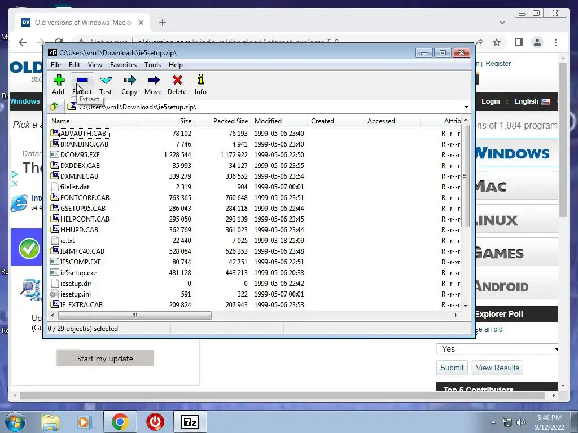Open File Explorer from taskbar
Image resolution: width=578 pixels, height=433 pixels.
click(50, 422)
